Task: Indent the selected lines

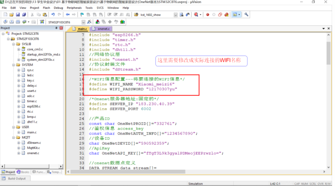Action: (109, 15)
